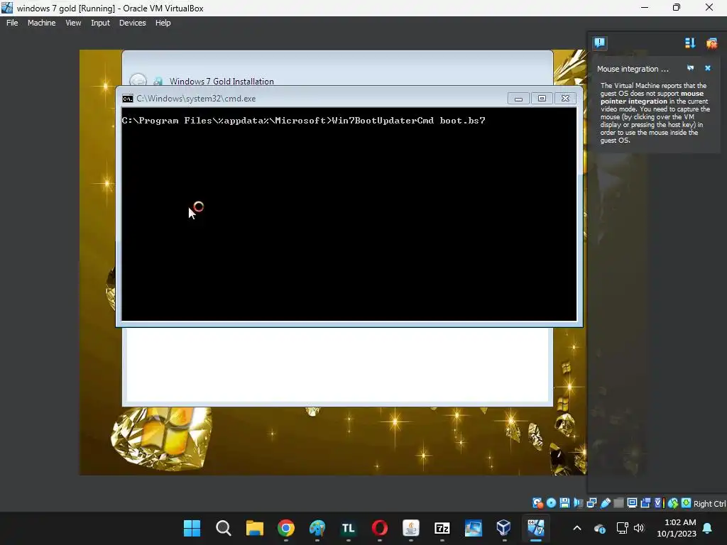This screenshot has width=727, height=545.
Task: Open the Devices menu
Action: (132, 23)
